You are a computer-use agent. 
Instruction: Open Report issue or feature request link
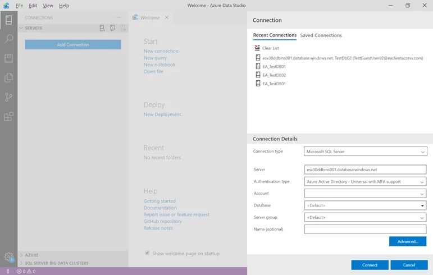point(176,214)
